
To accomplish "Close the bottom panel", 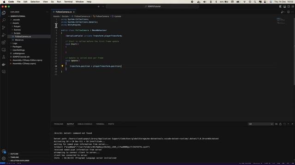I will pyautogui.click(x=292, y=124).
